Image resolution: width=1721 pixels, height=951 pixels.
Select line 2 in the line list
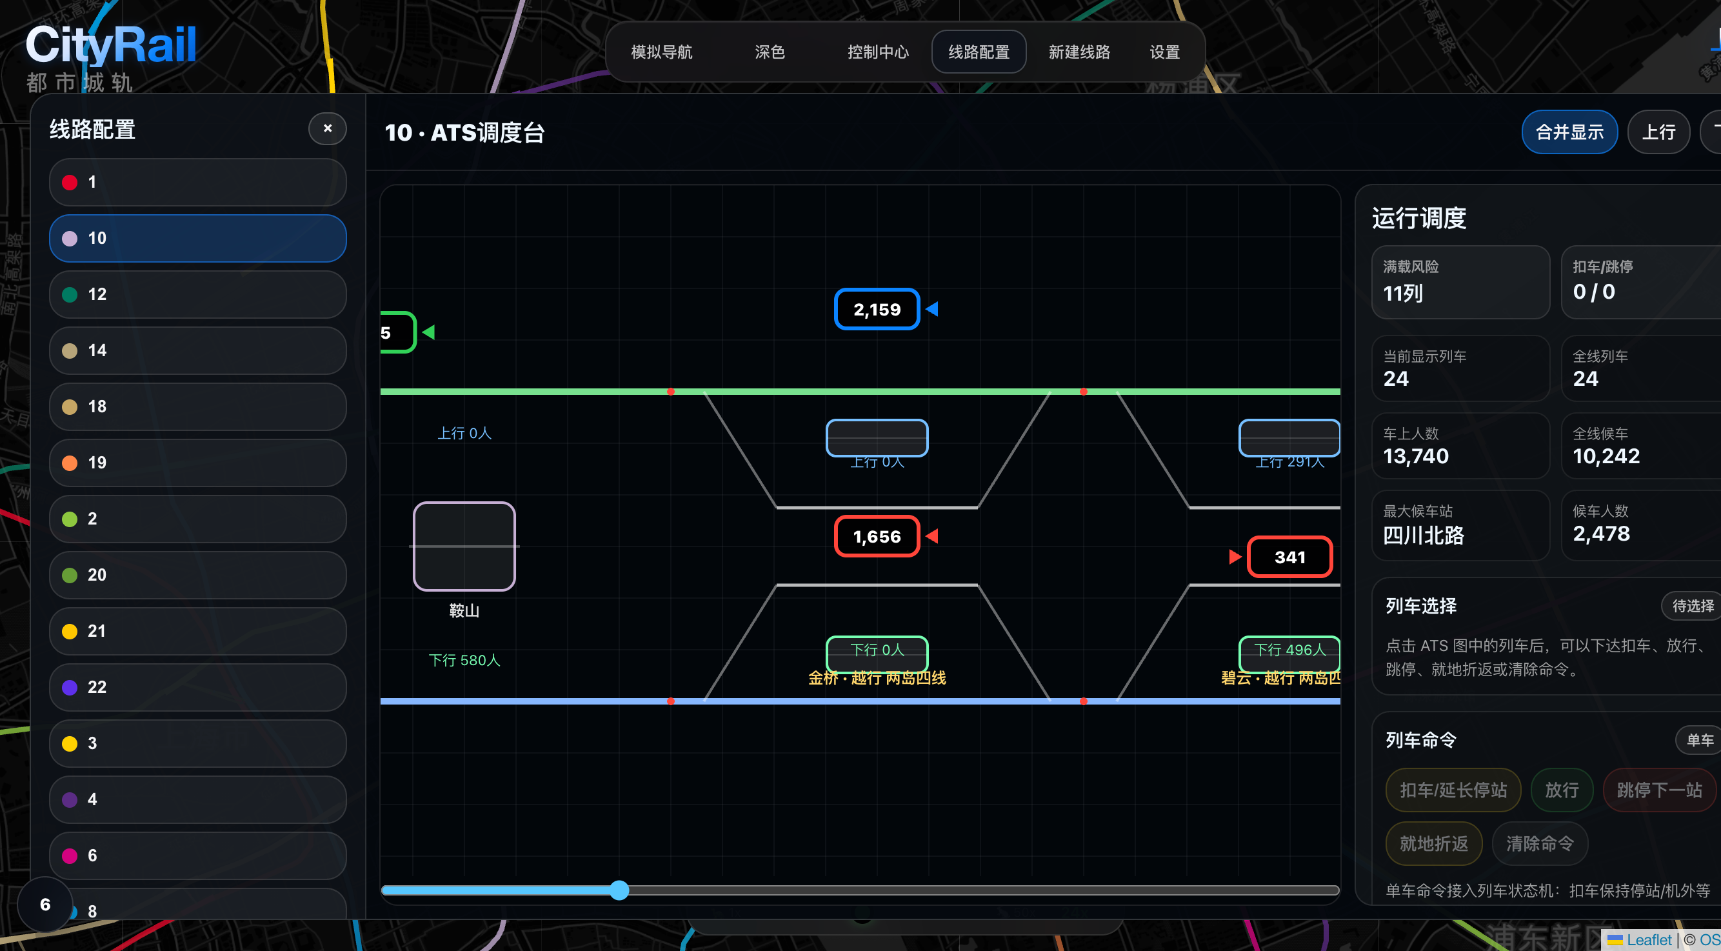[x=198, y=519]
